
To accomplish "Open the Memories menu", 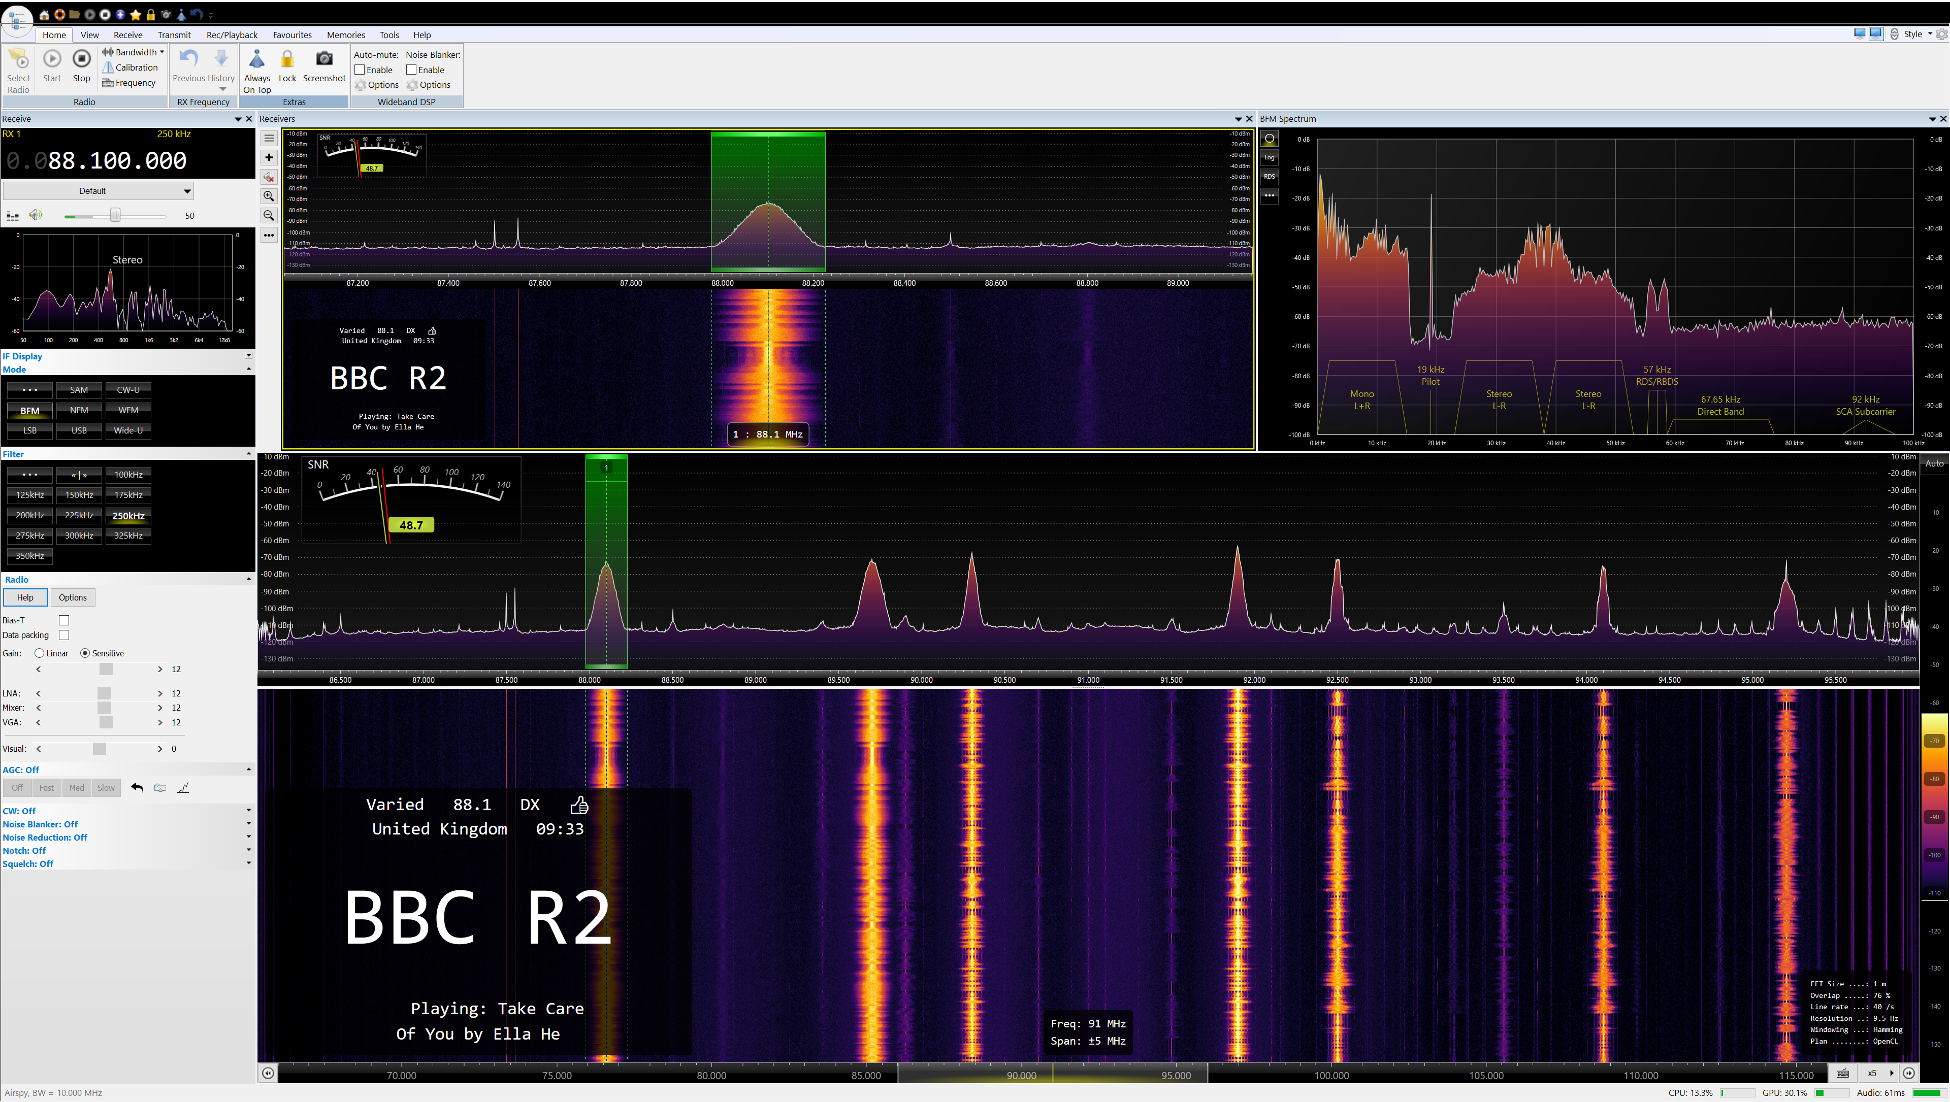I will pyautogui.click(x=346, y=35).
